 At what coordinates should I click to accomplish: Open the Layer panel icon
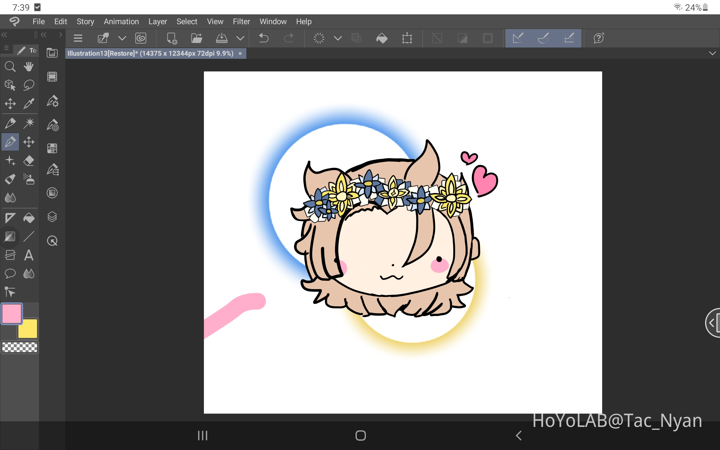tap(52, 217)
